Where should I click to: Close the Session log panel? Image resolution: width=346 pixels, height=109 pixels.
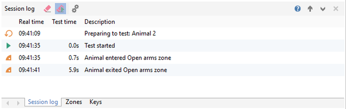click(336, 9)
